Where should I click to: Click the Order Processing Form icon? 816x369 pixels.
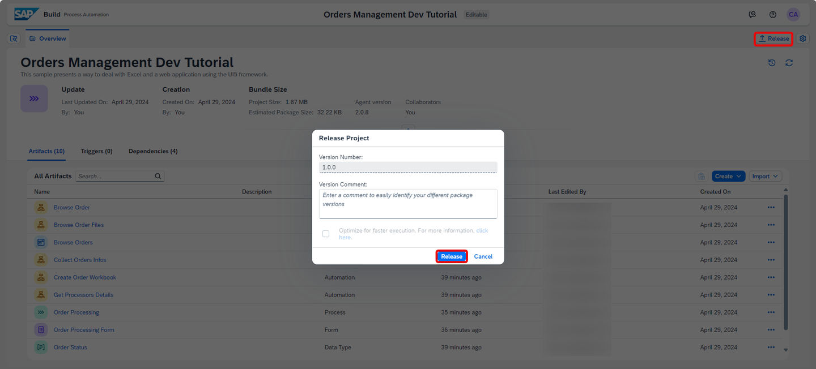41,331
